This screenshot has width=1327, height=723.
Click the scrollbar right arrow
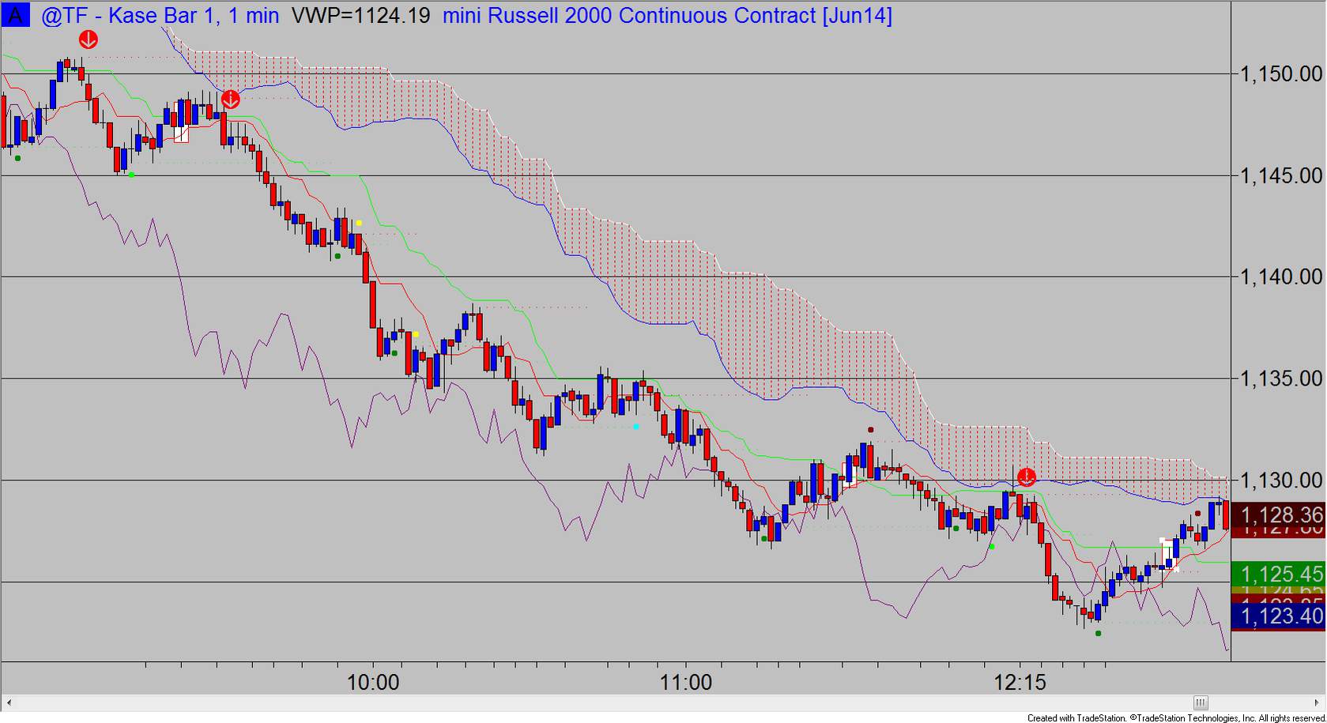pyautogui.click(x=1318, y=702)
